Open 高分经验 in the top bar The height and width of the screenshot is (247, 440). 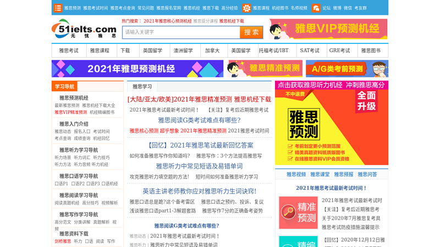(229, 8)
